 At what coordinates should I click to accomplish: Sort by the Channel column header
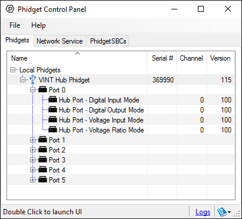[191, 58]
